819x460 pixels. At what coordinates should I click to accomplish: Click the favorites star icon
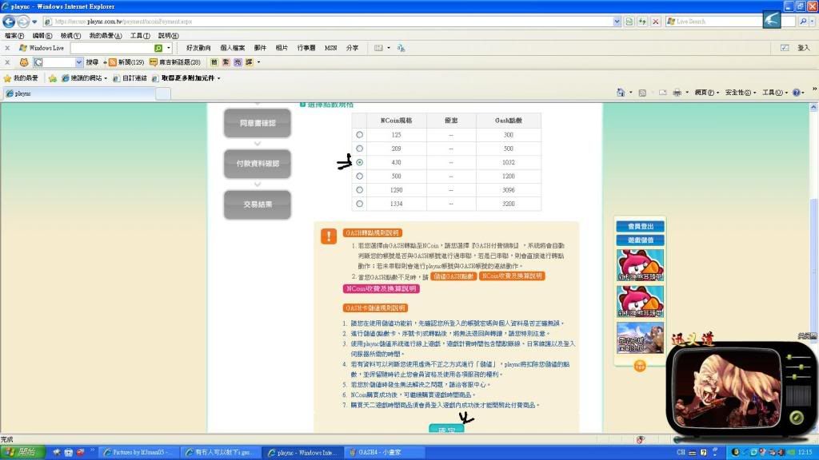click(9, 78)
